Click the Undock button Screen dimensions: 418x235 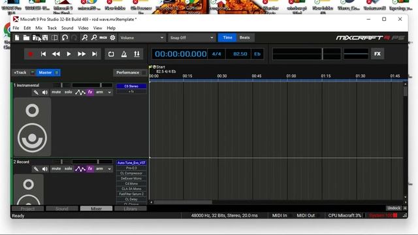393,208
